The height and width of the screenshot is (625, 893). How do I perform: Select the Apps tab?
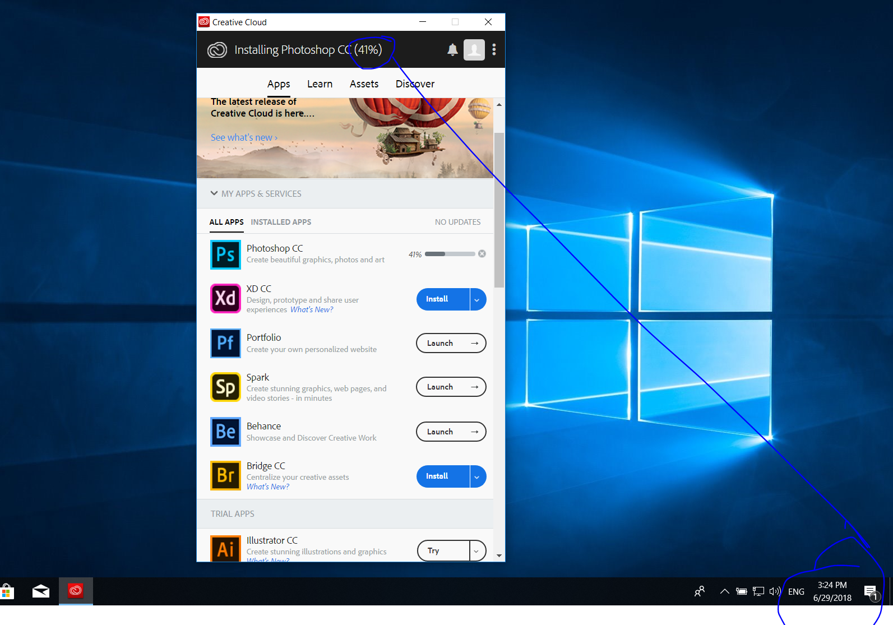pos(279,84)
